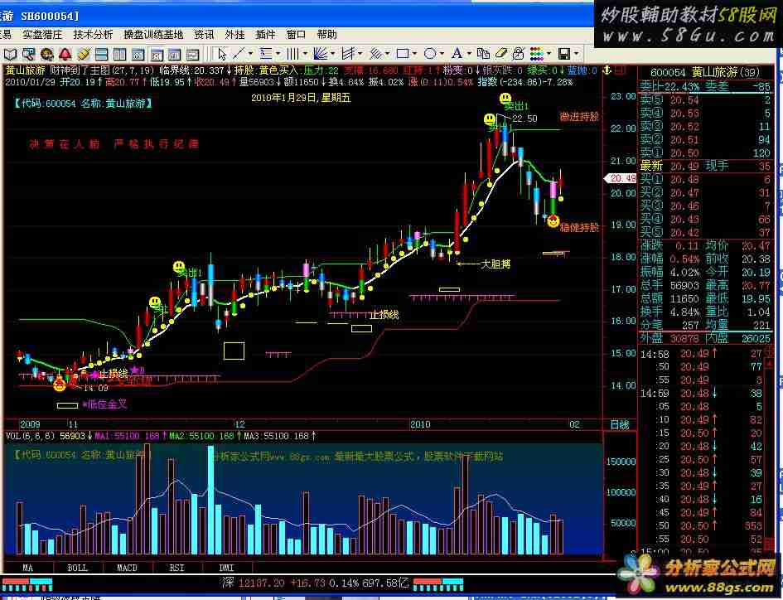Open the color palette grid picker
Image resolution: width=783 pixels, height=600 pixels.
point(536,54)
